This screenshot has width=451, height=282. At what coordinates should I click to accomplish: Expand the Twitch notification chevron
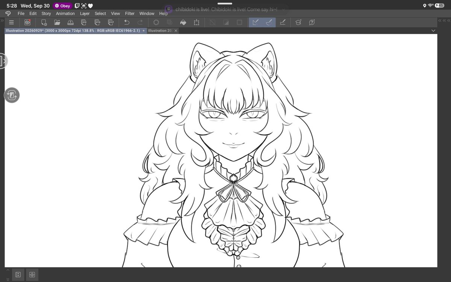[283, 9]
